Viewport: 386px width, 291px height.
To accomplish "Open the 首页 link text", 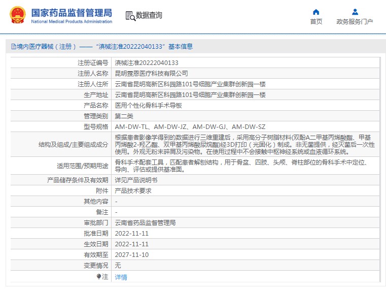I will pos(316,22).
